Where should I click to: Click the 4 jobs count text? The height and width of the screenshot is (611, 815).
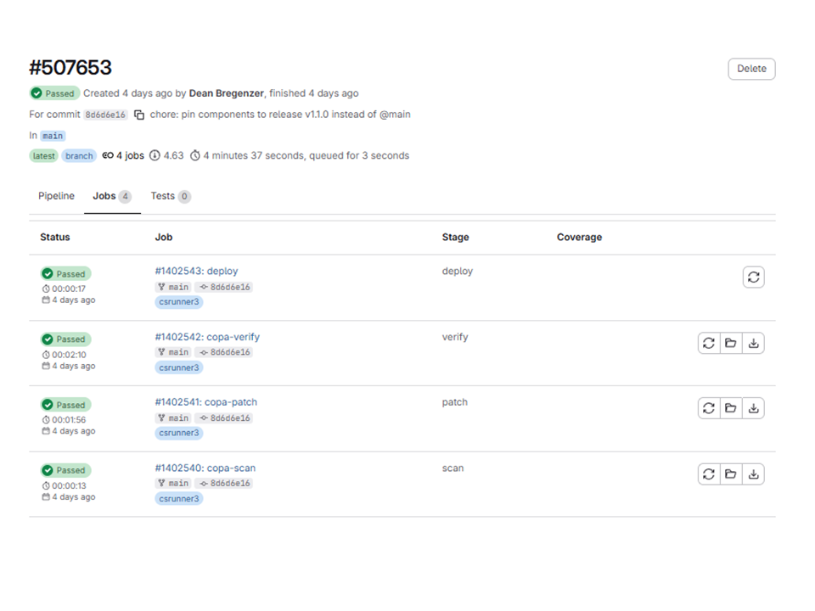tap(130, 155)
